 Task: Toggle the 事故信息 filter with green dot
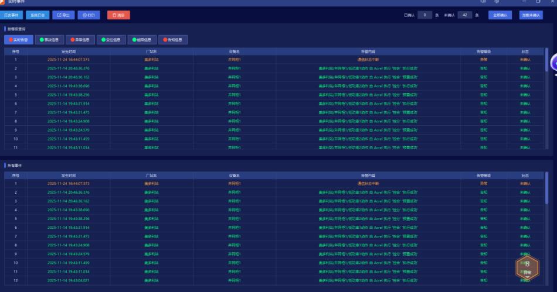click(49, 40)
